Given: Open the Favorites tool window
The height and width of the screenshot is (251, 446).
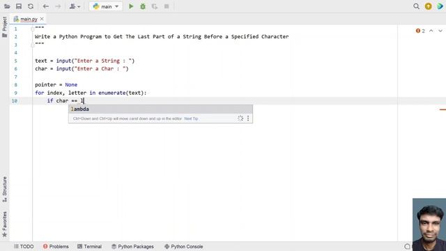Looking at the screenshot, I should coord(5,225).
